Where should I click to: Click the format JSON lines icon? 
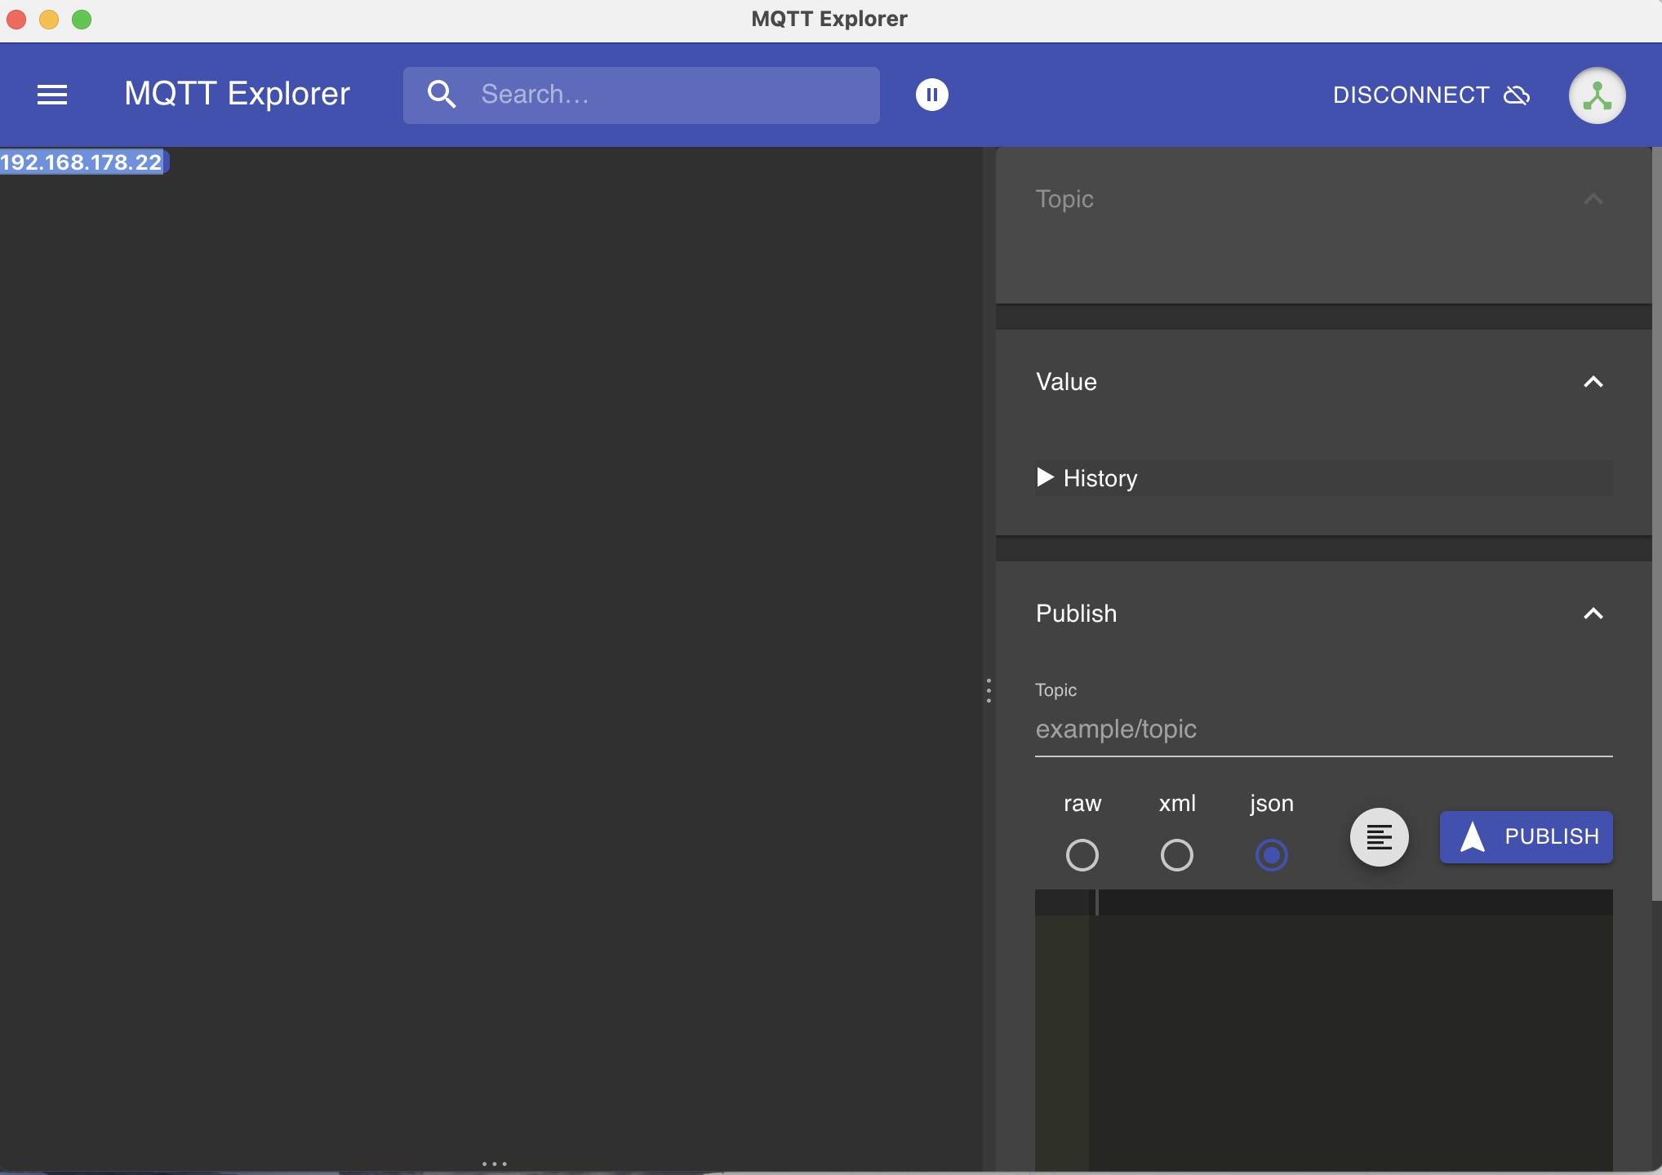coord(1379,837)
